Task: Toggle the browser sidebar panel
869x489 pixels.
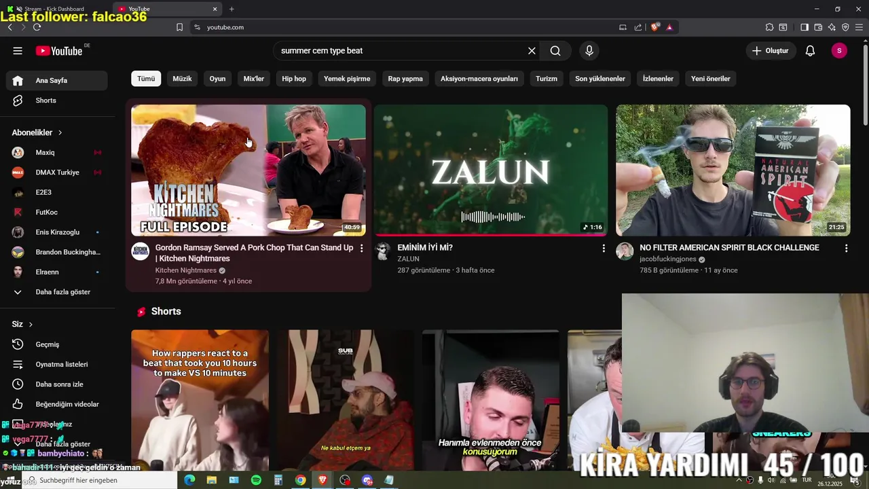Action: coord(805,27)
